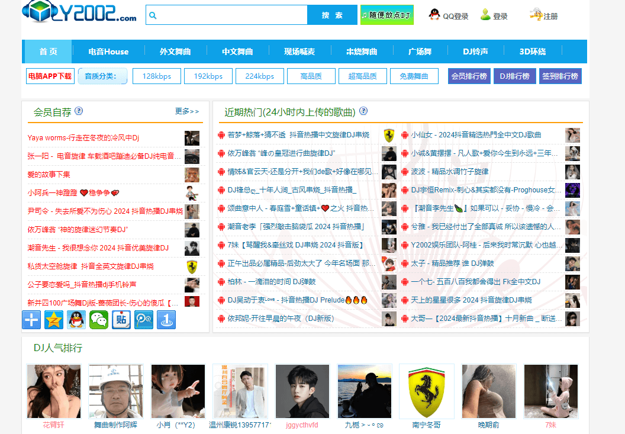Click red icon before 柏林 一滴泪的时间
This screenshot has width=625, height=434.
tap(221, 282)
